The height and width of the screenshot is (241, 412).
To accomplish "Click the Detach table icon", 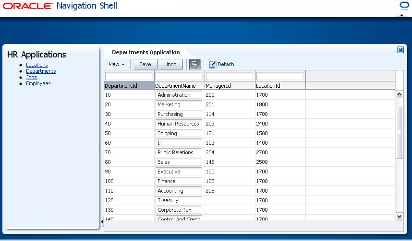I will pyautogui.click(x=212, y=65).
